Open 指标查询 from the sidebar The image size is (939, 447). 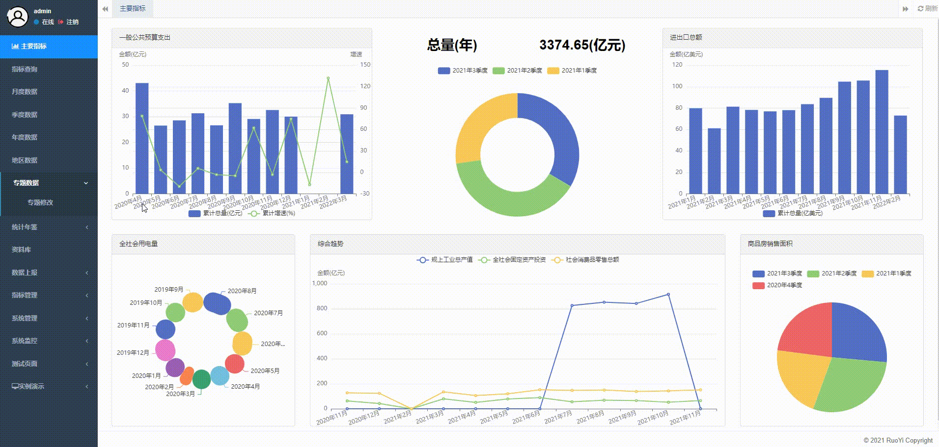pyautogui.click(x=25, y=69)
